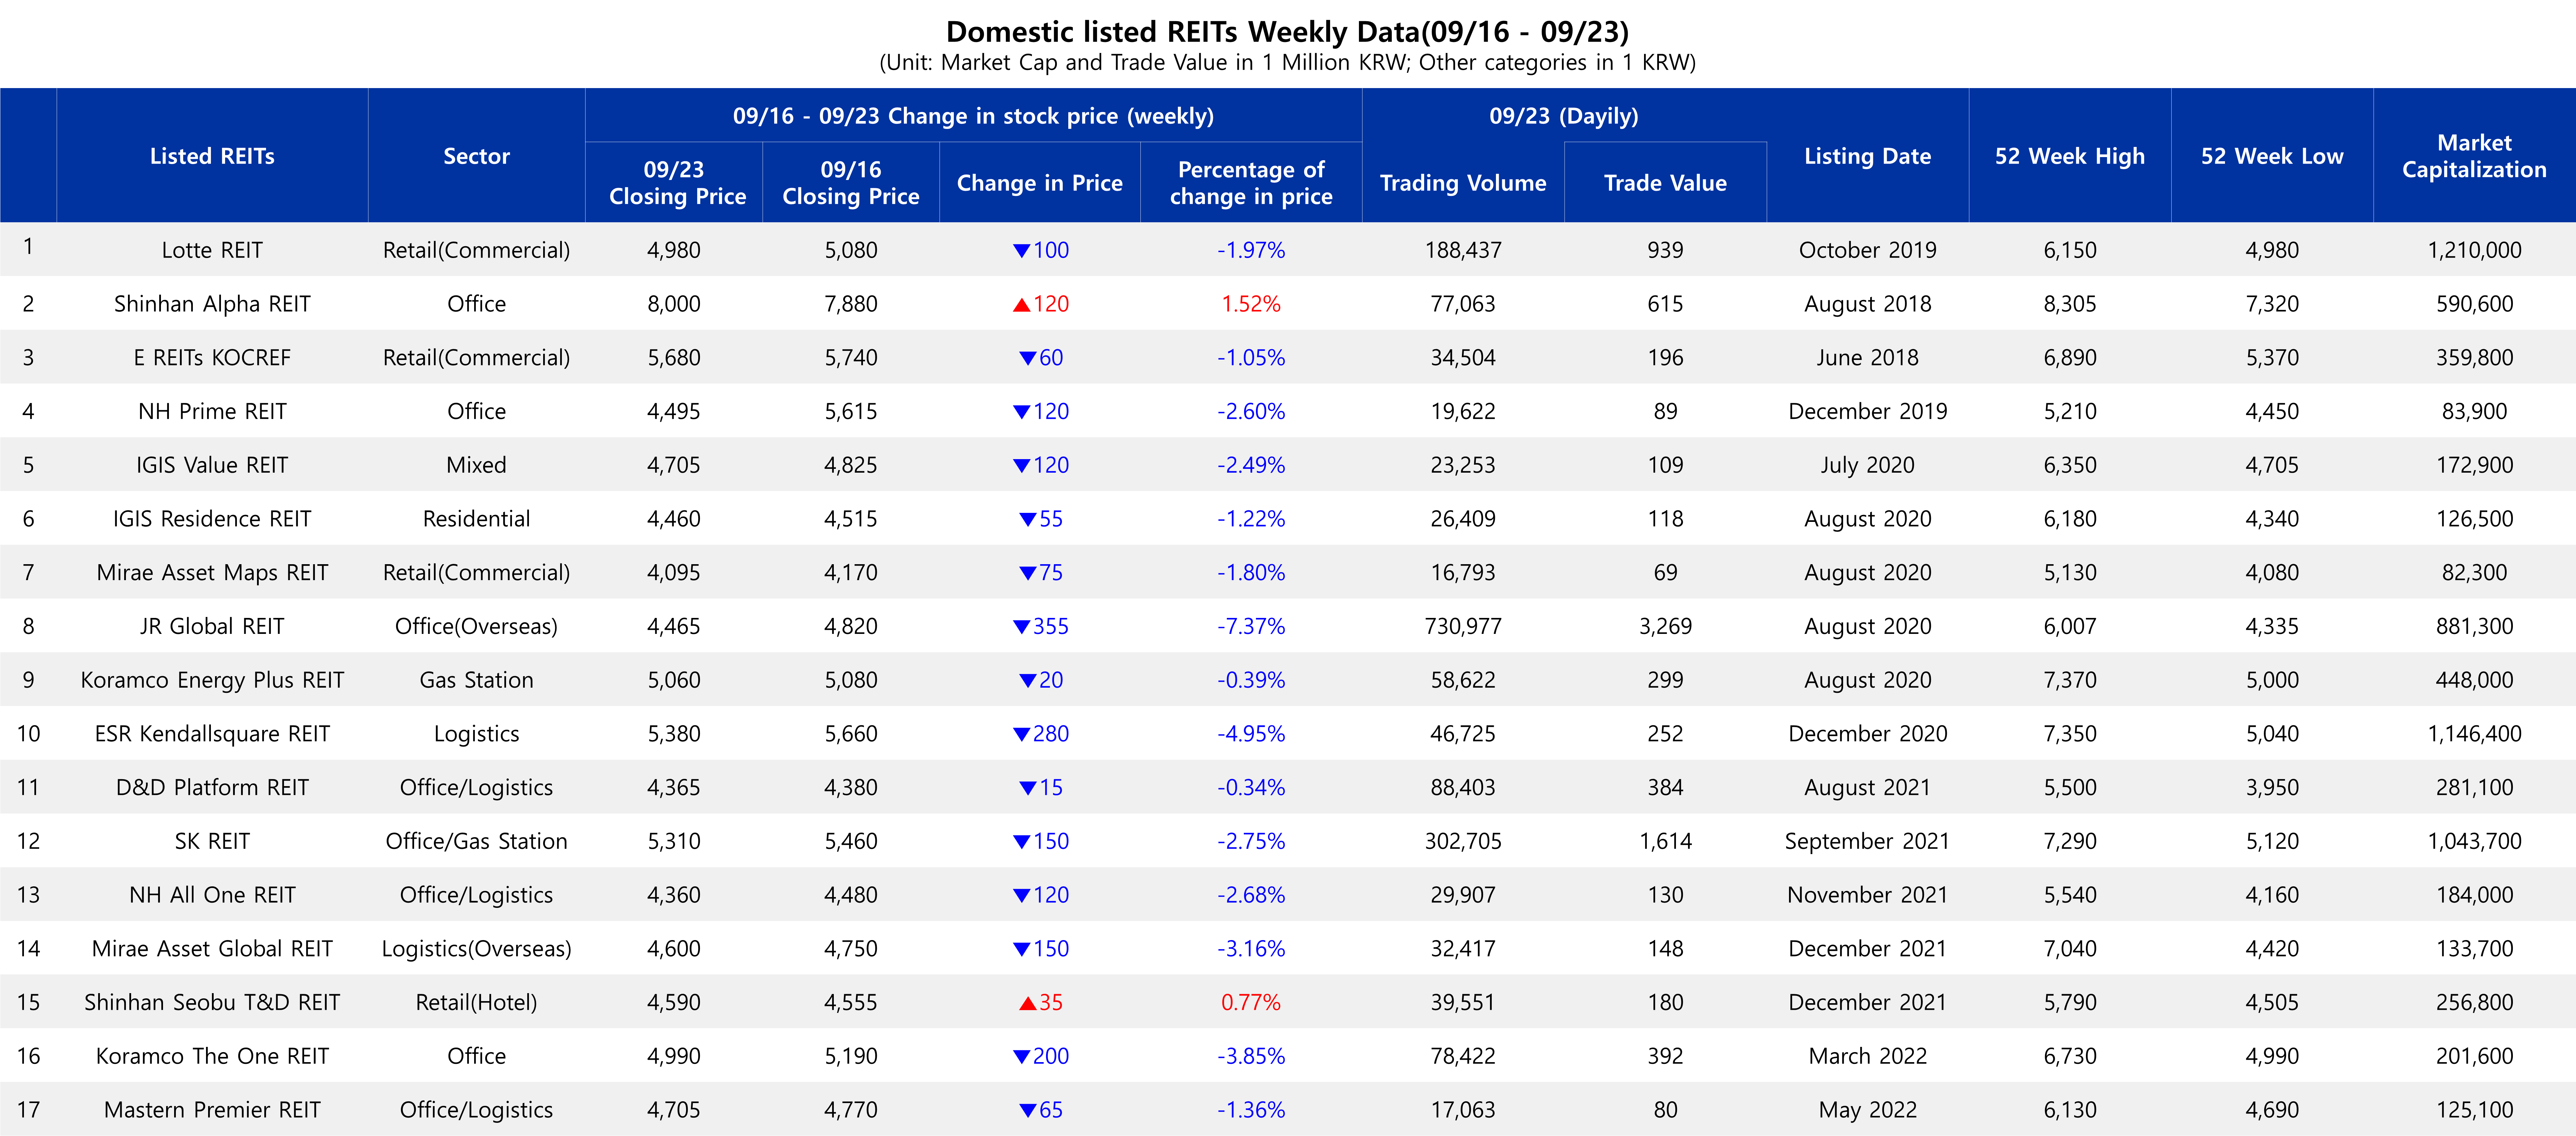2576x1136 pixels.
Task: Click the '-7.37%' percentage cell
Action: point(1251,626)
